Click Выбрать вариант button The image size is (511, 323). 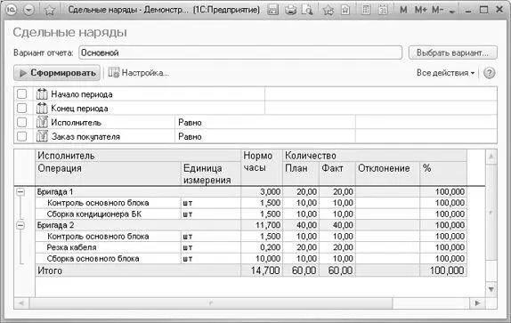(453, 52)
